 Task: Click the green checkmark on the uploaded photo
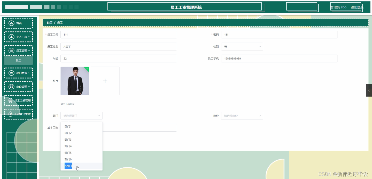(87, 69)
